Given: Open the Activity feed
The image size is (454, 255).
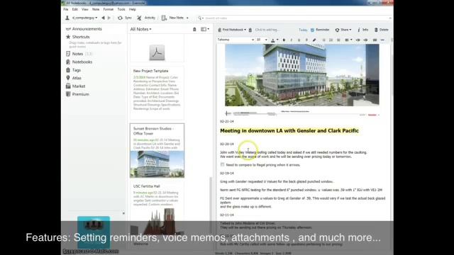Looking at the screenshot, I should [x=146, y=18].
